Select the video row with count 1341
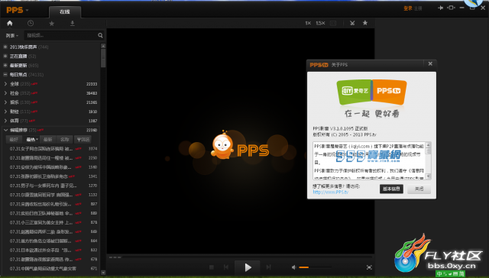The image size is (489, 278). (51, 176)
